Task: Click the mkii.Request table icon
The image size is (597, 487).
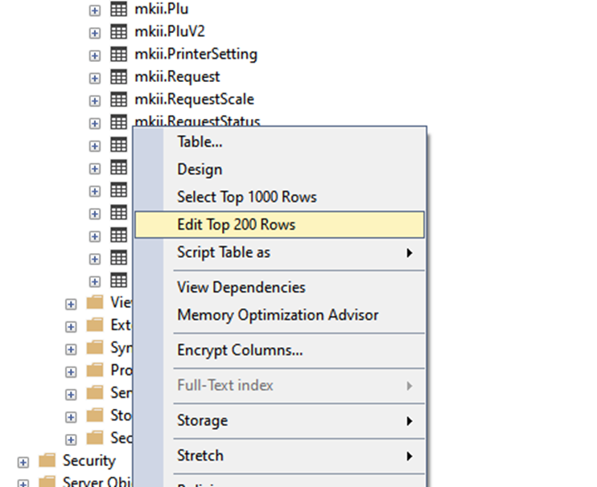Action: tap(118, 77)
